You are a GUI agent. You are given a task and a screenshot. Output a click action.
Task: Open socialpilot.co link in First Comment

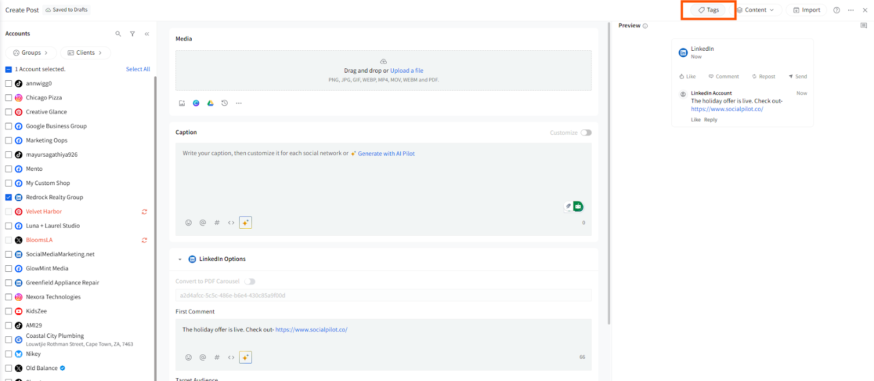click(x=311, y=330)
